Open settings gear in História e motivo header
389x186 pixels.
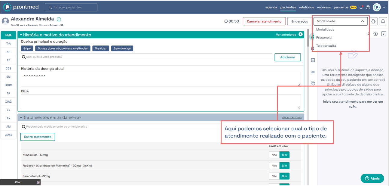(301, 34)
